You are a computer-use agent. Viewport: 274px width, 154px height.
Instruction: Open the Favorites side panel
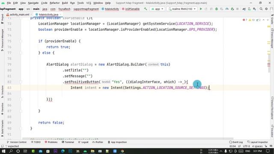tap(2, 109)
